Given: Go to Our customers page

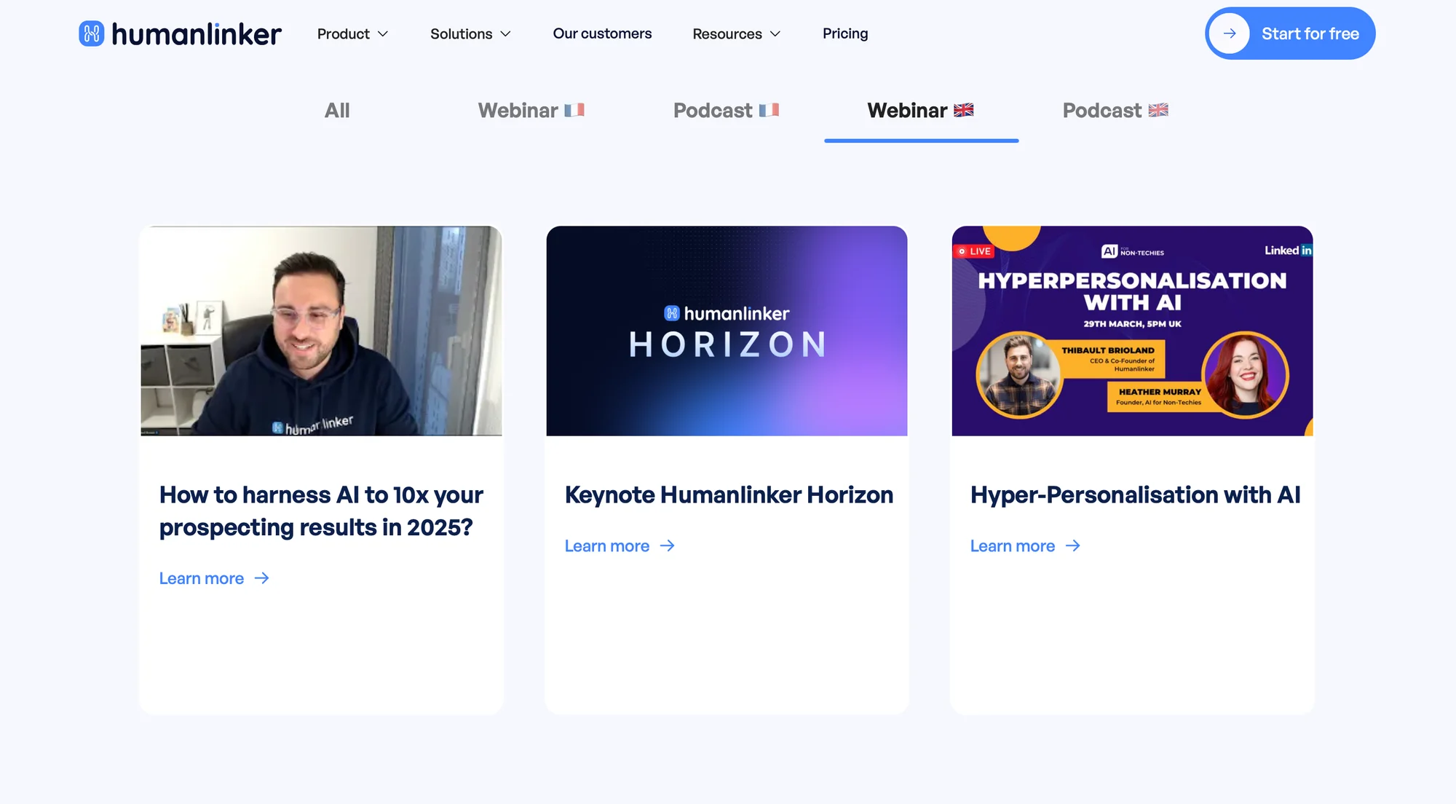Looking at the screenshot, I should pos(602,33).
